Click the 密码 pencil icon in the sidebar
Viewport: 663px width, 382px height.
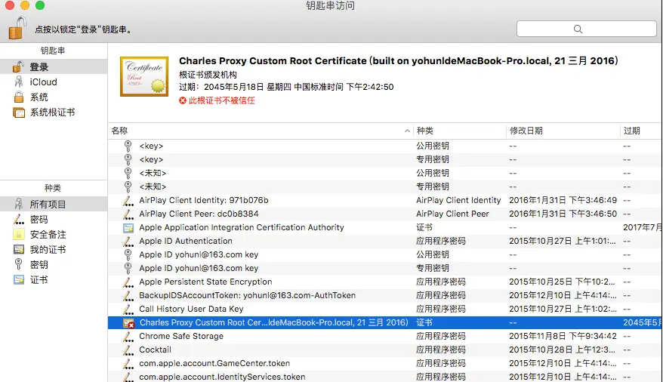pyautogui.click(x=19, y=220)
